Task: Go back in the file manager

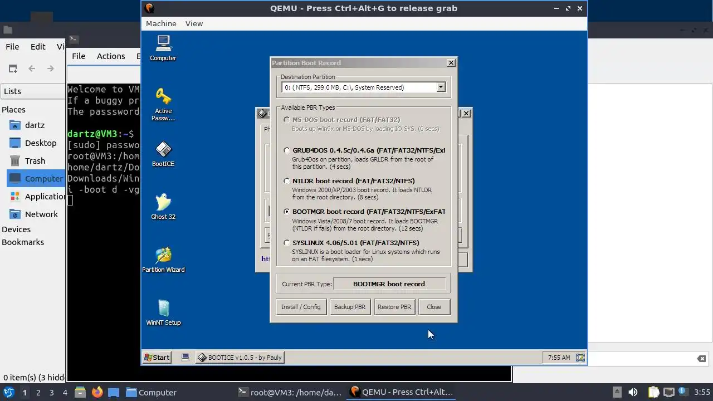Action: (x=32, y=69)
